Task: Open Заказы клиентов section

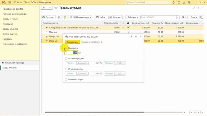Action: 10,29
